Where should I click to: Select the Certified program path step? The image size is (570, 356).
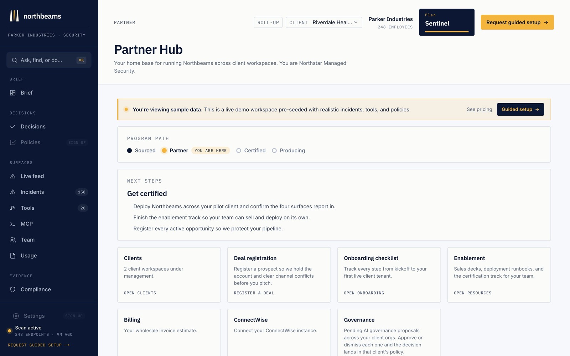tap(251, 151)
